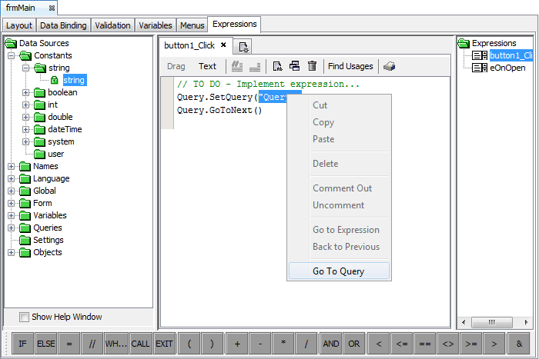Click the duplicate expression toolbar icon

pyautogui.click(x=294, y=67)
